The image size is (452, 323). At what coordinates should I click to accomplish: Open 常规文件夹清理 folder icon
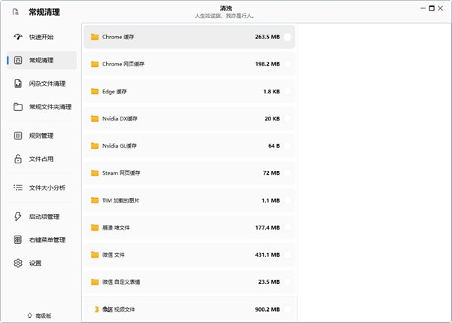(x=18, y=107)
